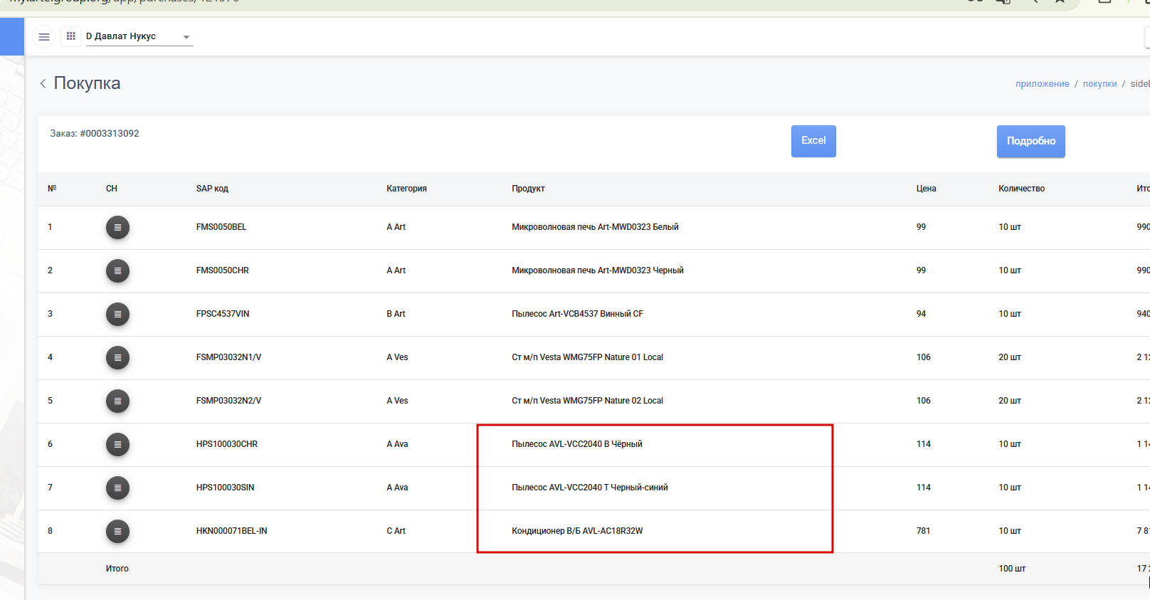Click SAP code HKN000071BEL-IN
This screenshot has height=600, width=1150.
click(232, 531)
